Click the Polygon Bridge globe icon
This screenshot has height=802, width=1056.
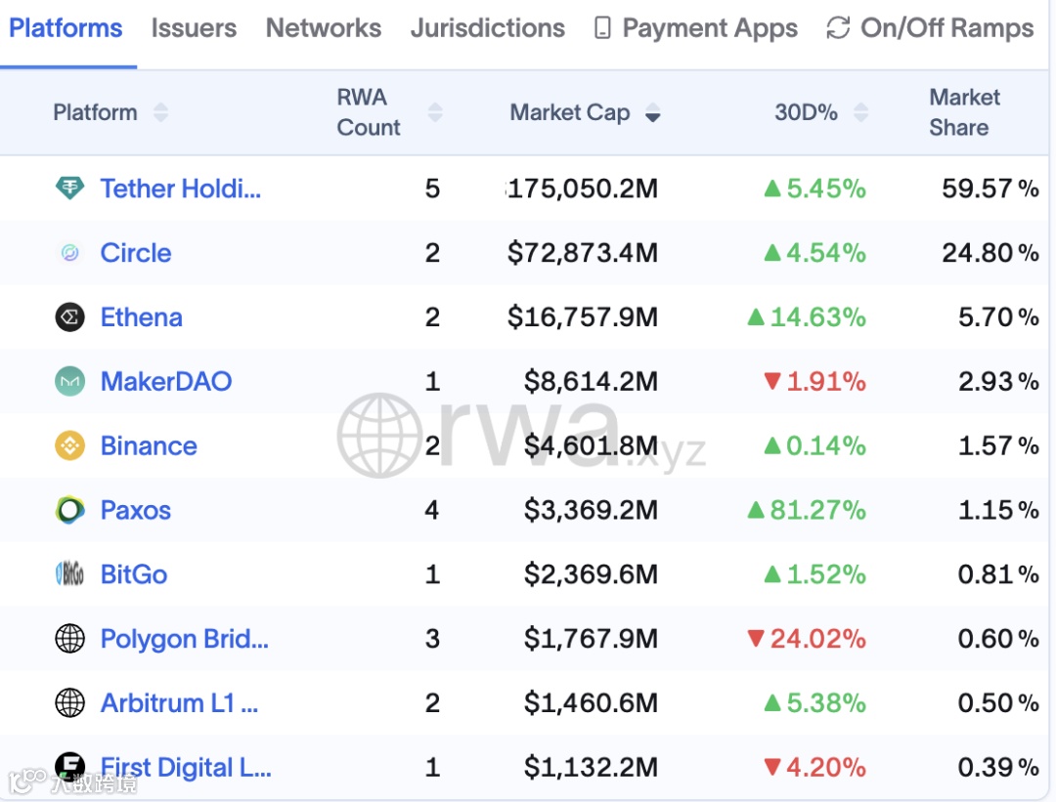[70, 639]
